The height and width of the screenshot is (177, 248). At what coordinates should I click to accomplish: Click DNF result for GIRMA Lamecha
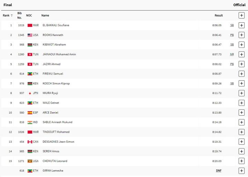tap(218, 170)
